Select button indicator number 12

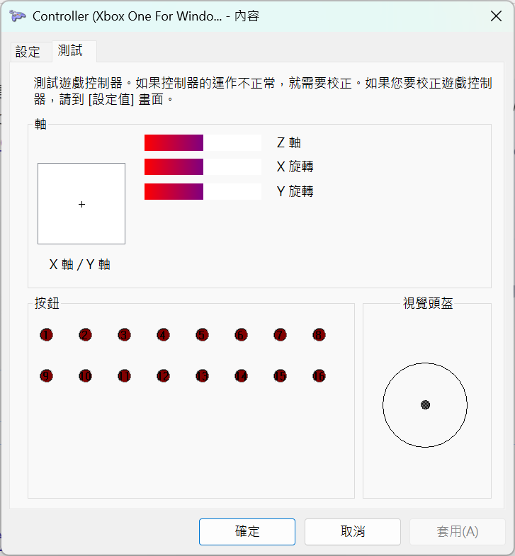164,376
